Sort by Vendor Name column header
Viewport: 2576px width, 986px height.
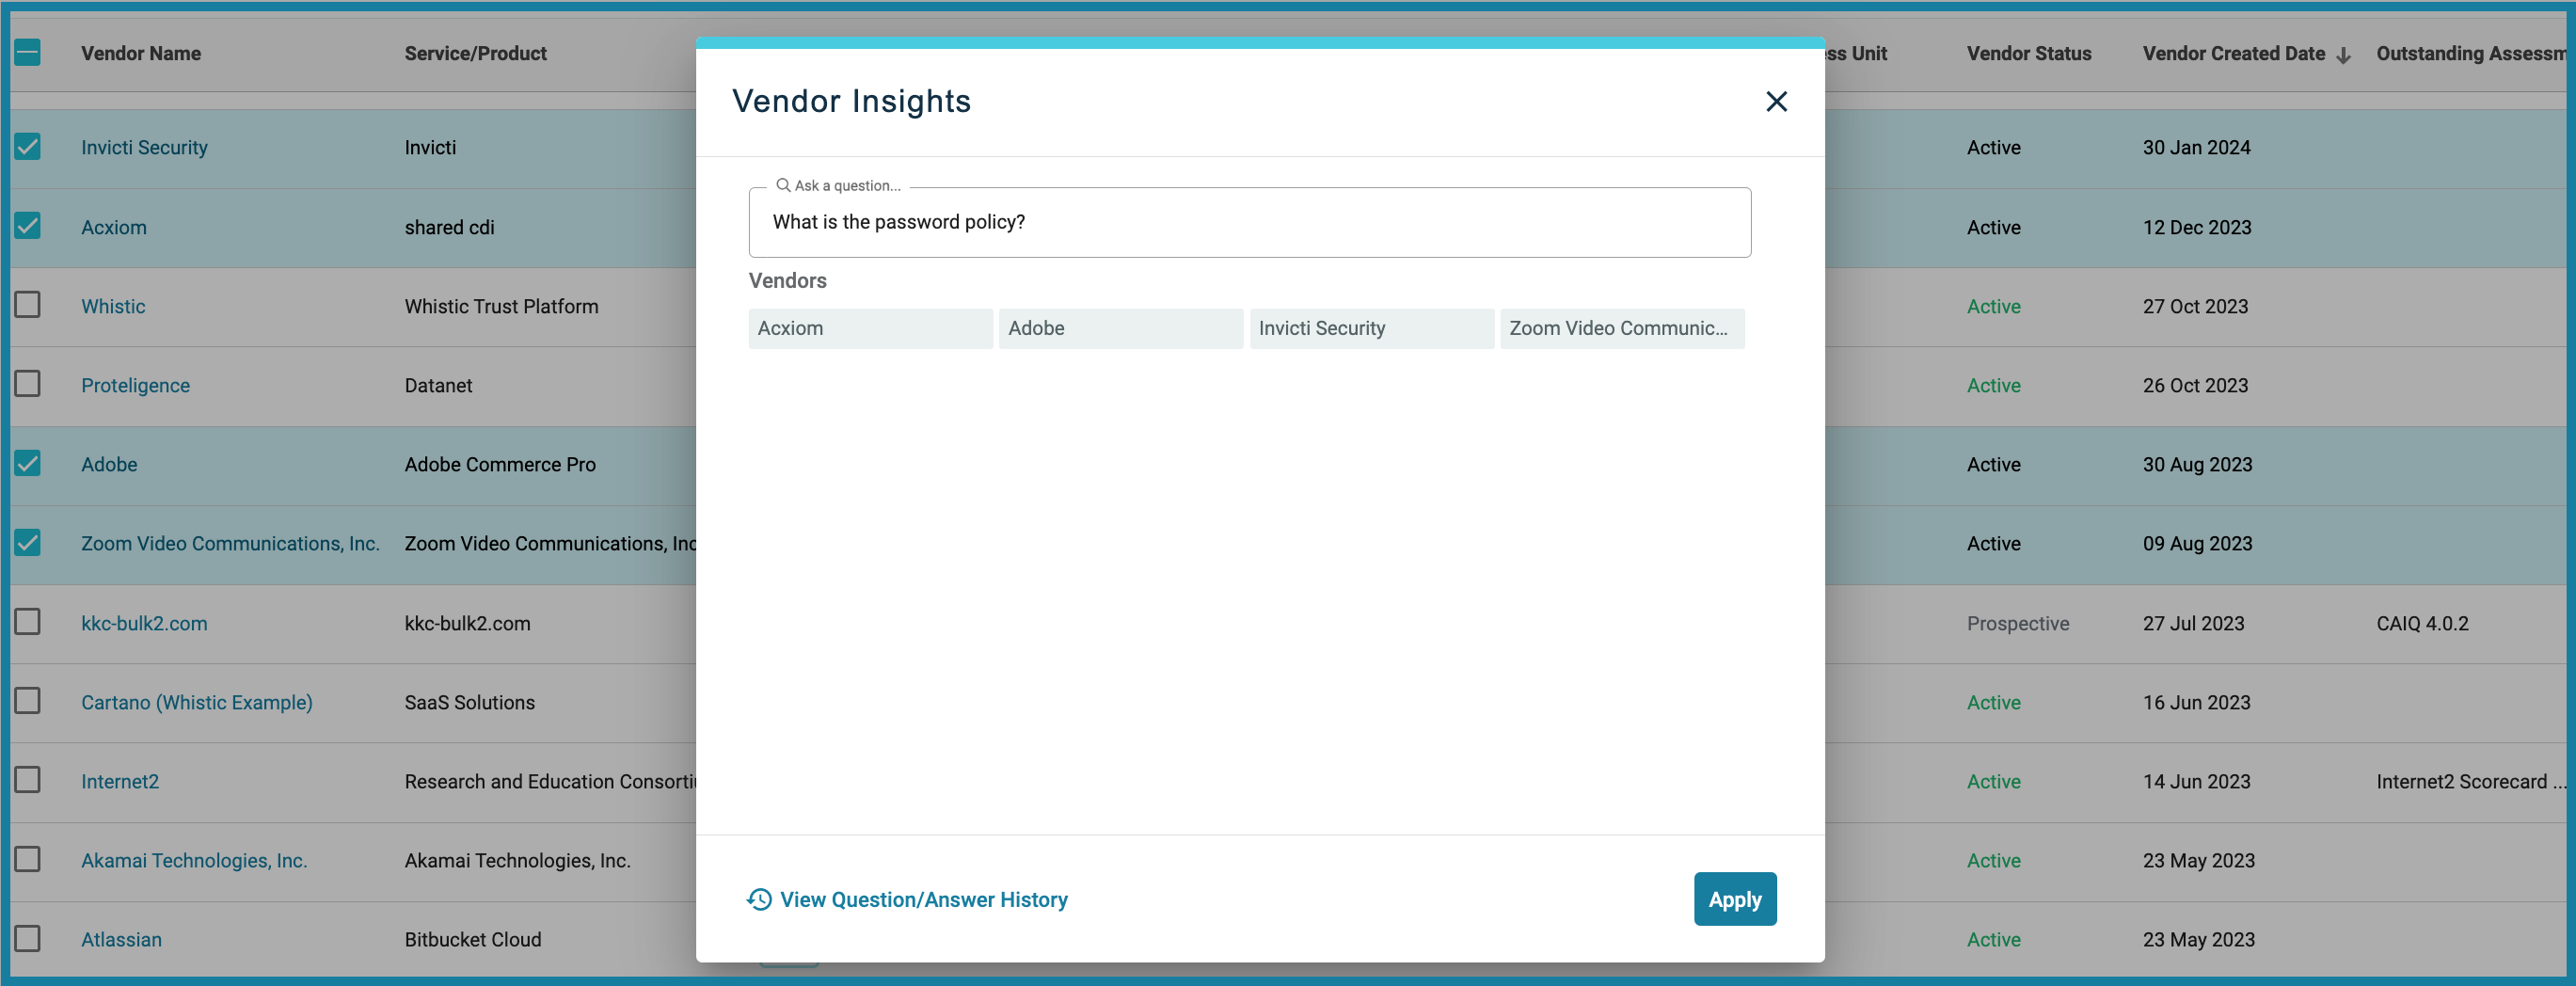point(141,53)
